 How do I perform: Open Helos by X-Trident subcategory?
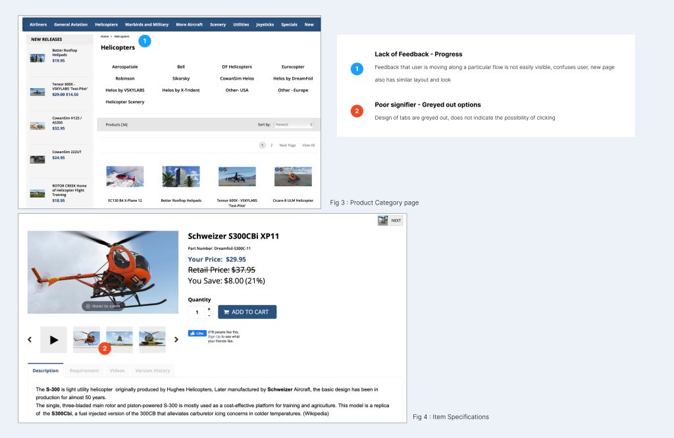[x=181, y=90]
